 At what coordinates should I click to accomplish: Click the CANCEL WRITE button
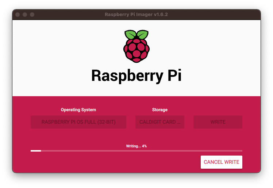point(221,162)
